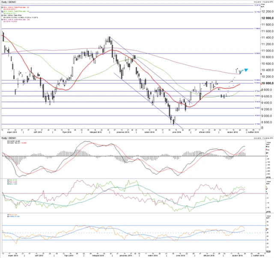Click the black Cndl Trade Price legend text
This screenshot has width=274, height=258.
click(x=12, y=15)
